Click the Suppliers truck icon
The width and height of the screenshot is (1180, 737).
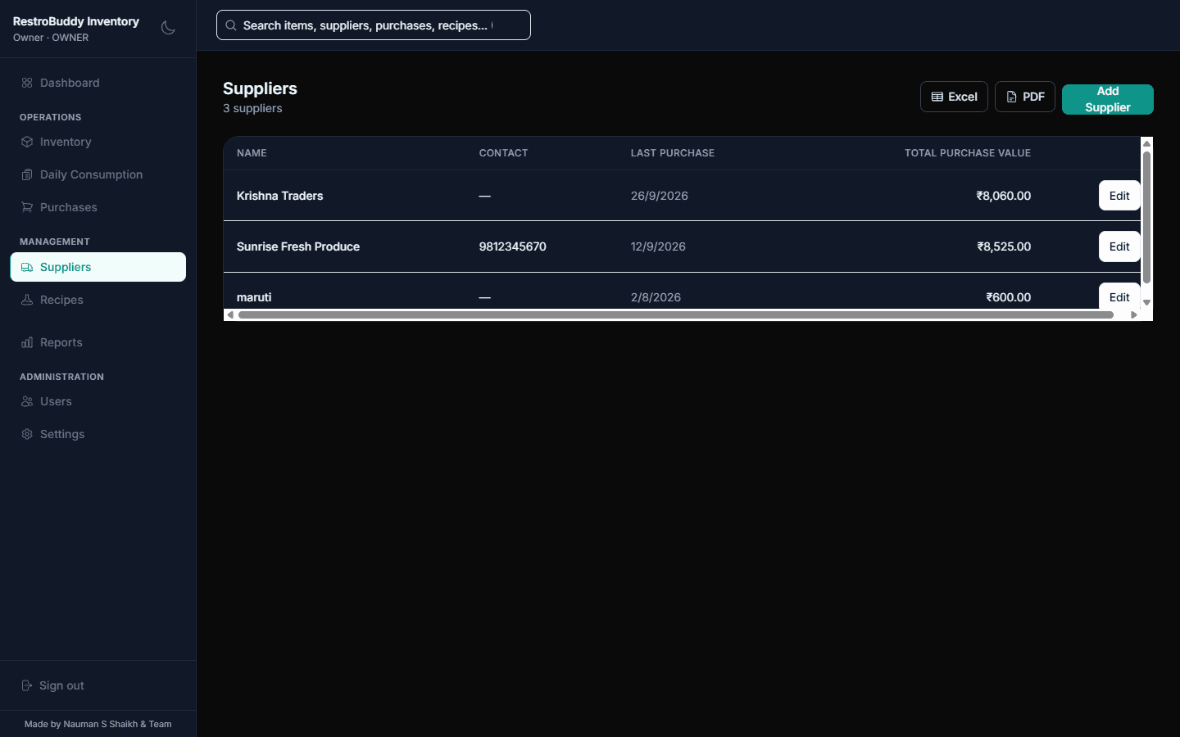click(x=27, y=267)
